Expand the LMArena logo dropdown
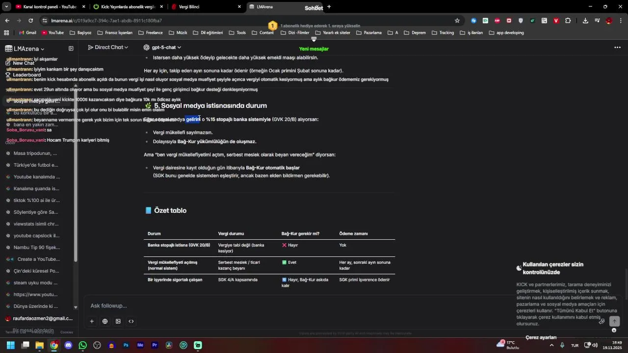 pyautogui.click(x=25, y=49)
